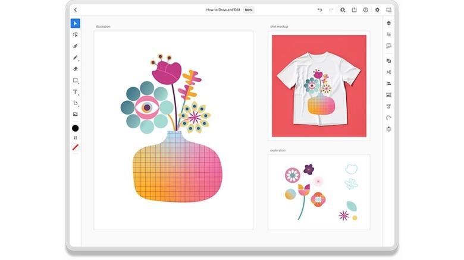
Task: Pick the Pencil tool
Action: [75, 58]
